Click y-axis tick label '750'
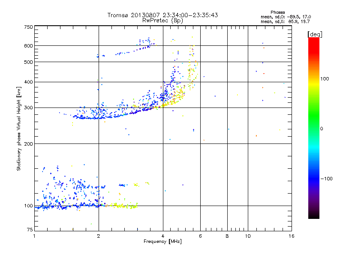This screenshot has height=257, width=343. click(x=28, y=27)
